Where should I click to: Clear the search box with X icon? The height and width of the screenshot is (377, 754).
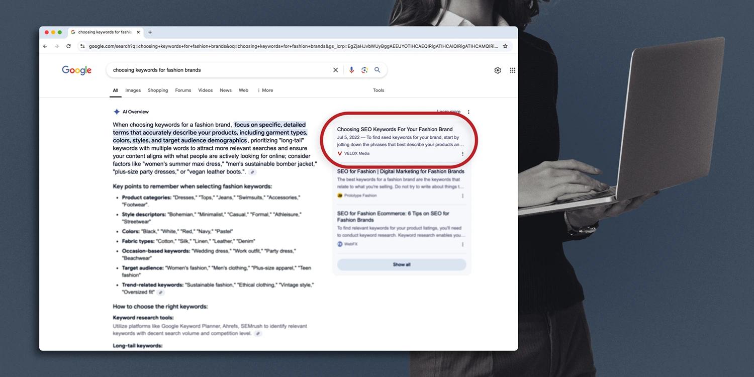[x=335, y=70]
